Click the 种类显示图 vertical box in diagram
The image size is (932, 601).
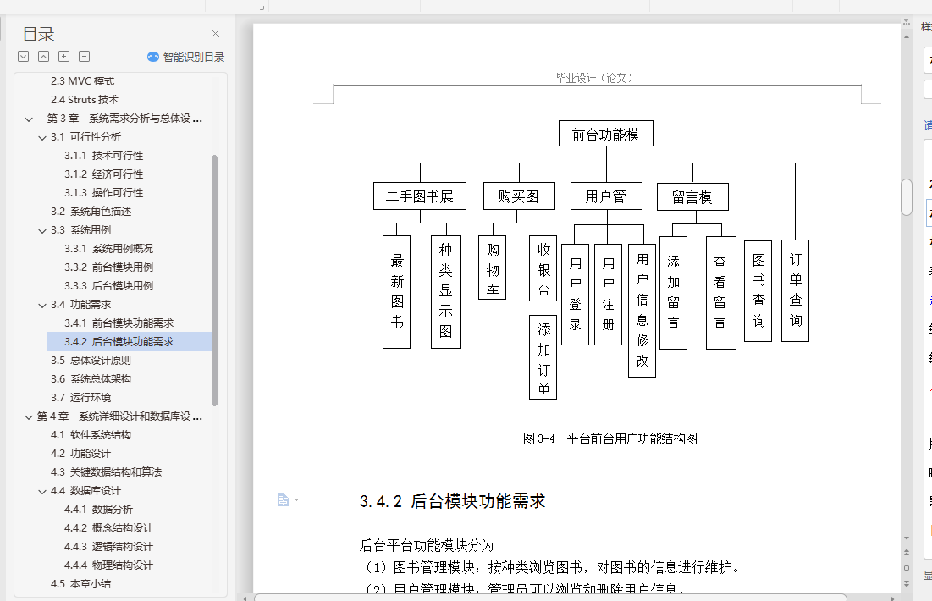[446, 292]
